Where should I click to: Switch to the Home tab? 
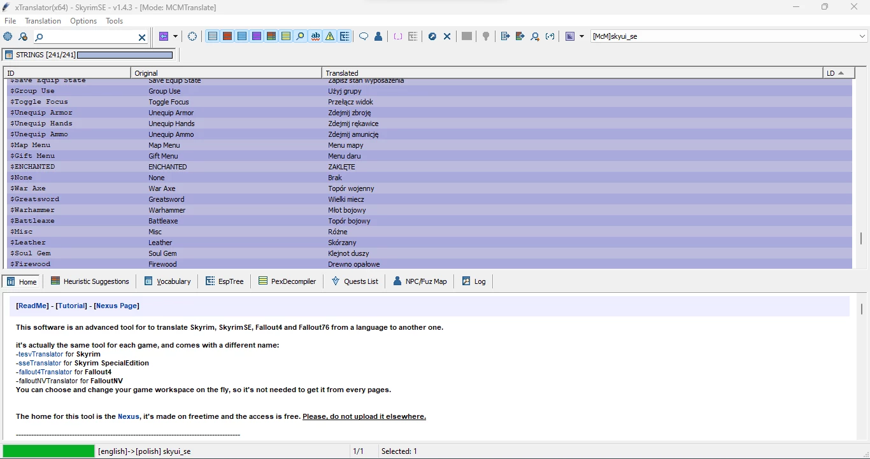[x=22, y=281]
